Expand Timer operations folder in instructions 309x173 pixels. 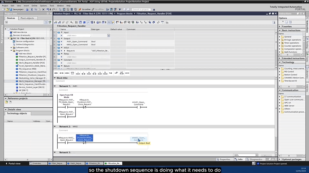point(280,43)
